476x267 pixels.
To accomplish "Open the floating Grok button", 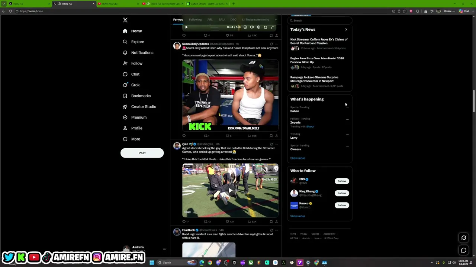I will [464, 238].
